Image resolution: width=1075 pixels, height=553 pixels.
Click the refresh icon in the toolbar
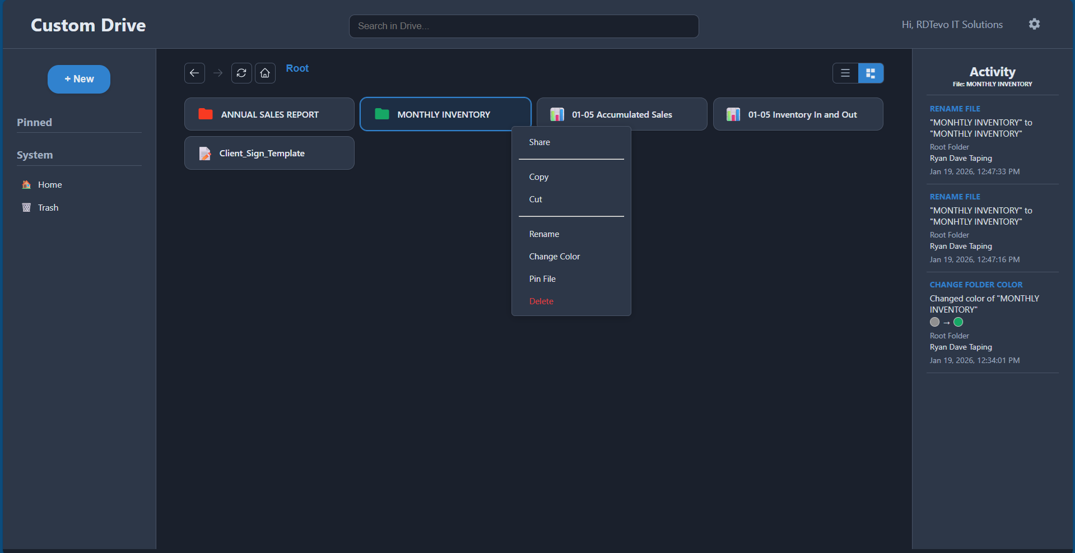tap(241, 73)
